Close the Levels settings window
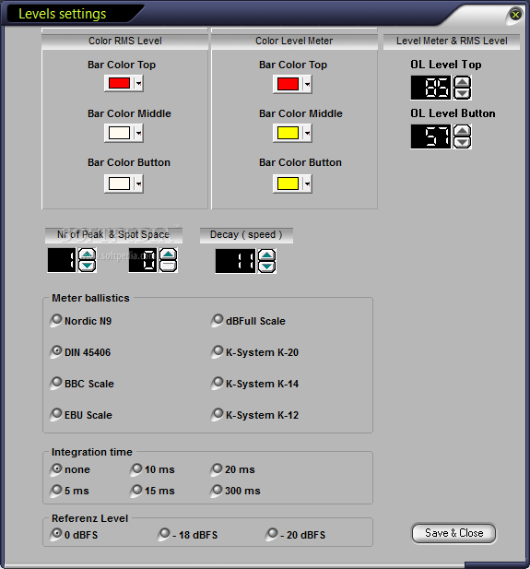 coord(515,15)
